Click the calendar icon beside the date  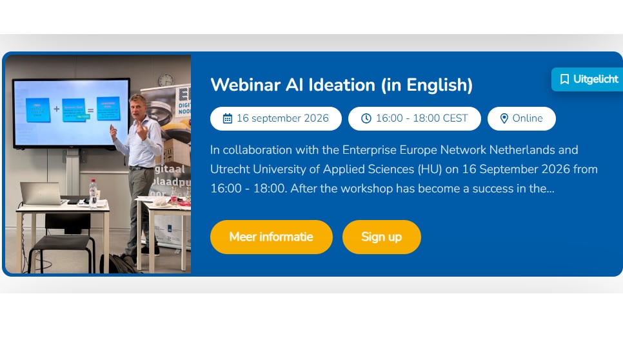227,118
